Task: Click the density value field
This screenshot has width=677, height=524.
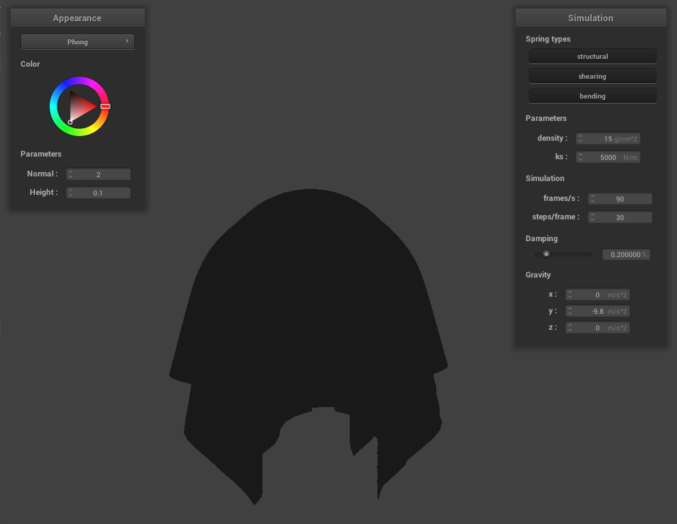Action: [608, 139]
